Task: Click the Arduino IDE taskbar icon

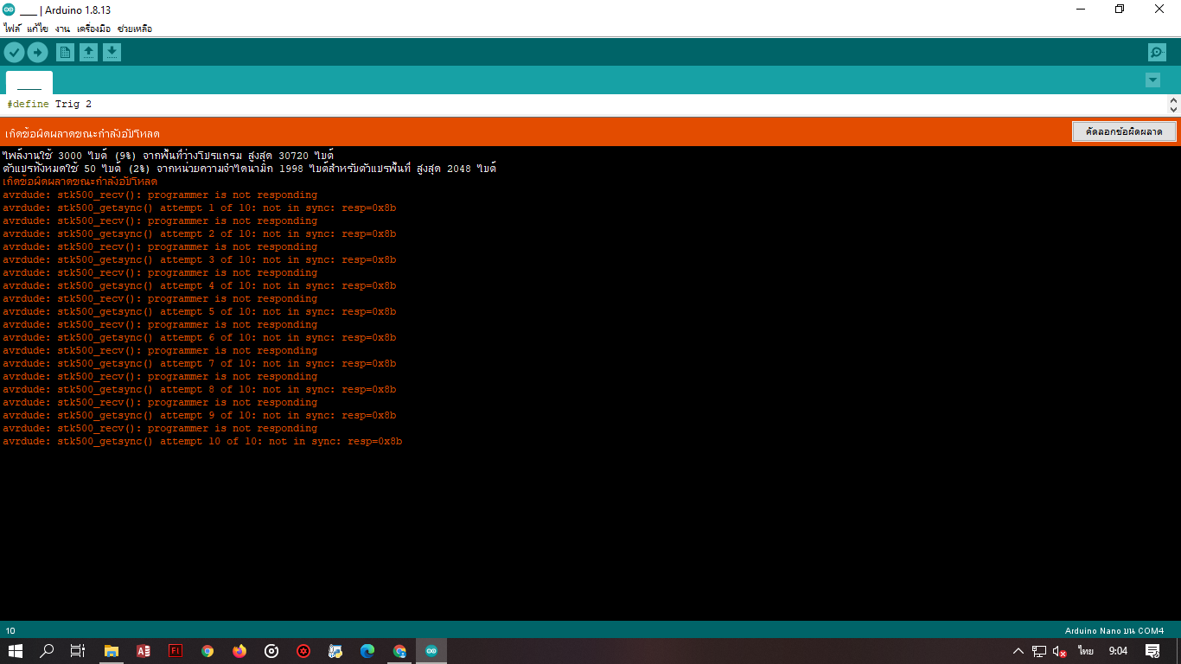Action: pyautogui.click(x=431, y=651)
